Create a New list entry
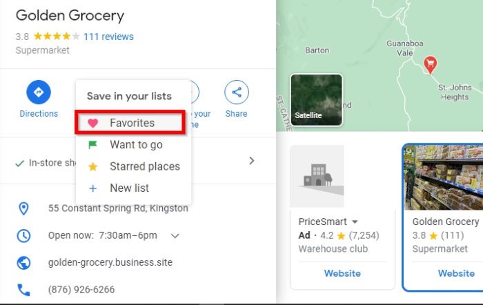The width and height of the screenshot is (483, 305). pyautogui.click(x=129, y=188)
